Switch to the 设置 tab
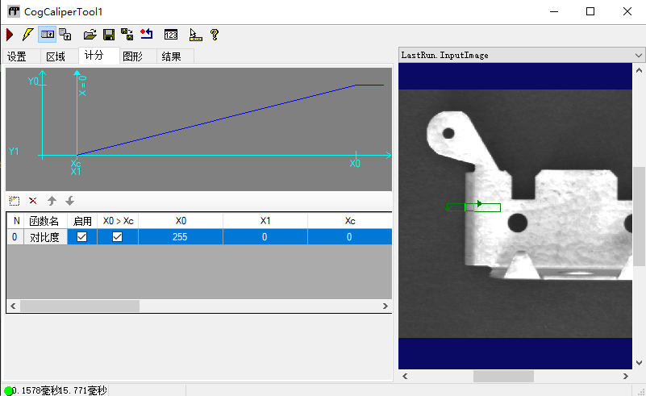Image resolution: width=646 pixels, height=396 pixels. pos(17,56)
